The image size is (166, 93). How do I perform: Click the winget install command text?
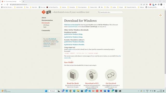pos(81,53)
